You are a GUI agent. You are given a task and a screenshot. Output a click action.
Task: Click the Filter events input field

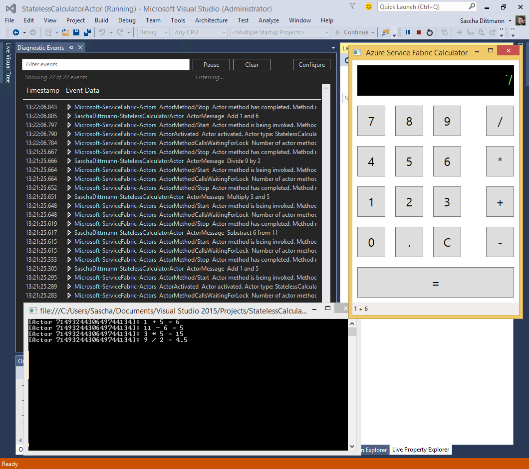106,64
